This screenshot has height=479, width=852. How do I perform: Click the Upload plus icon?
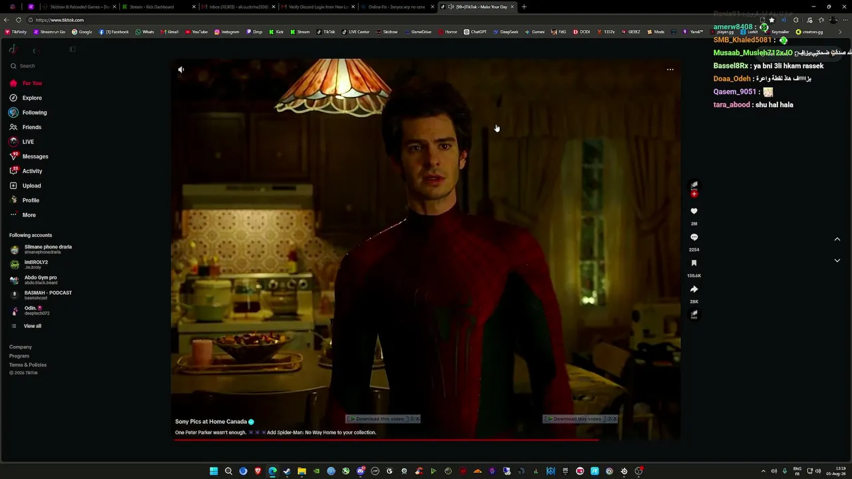pos(13,186)
